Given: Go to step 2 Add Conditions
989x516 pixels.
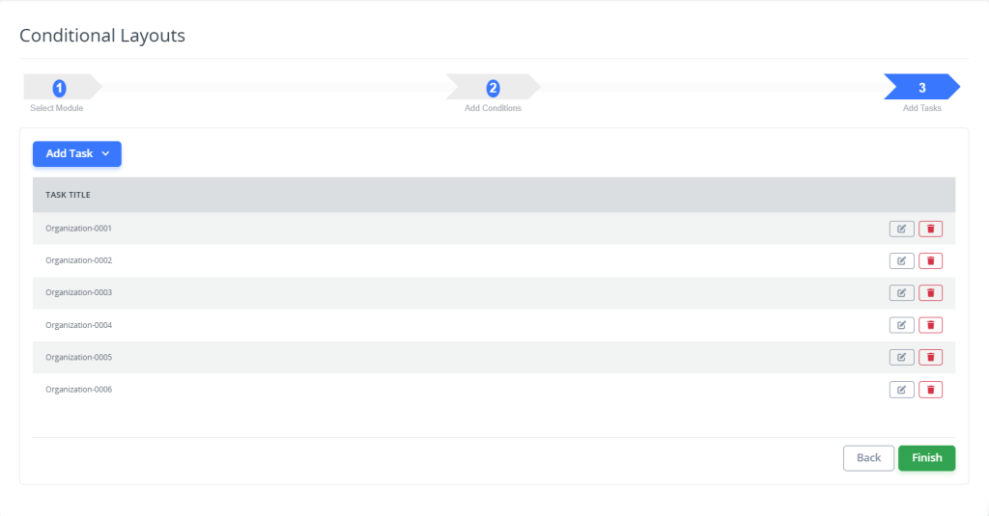Looking at the screenshot, I should click(x=493, y=88).
